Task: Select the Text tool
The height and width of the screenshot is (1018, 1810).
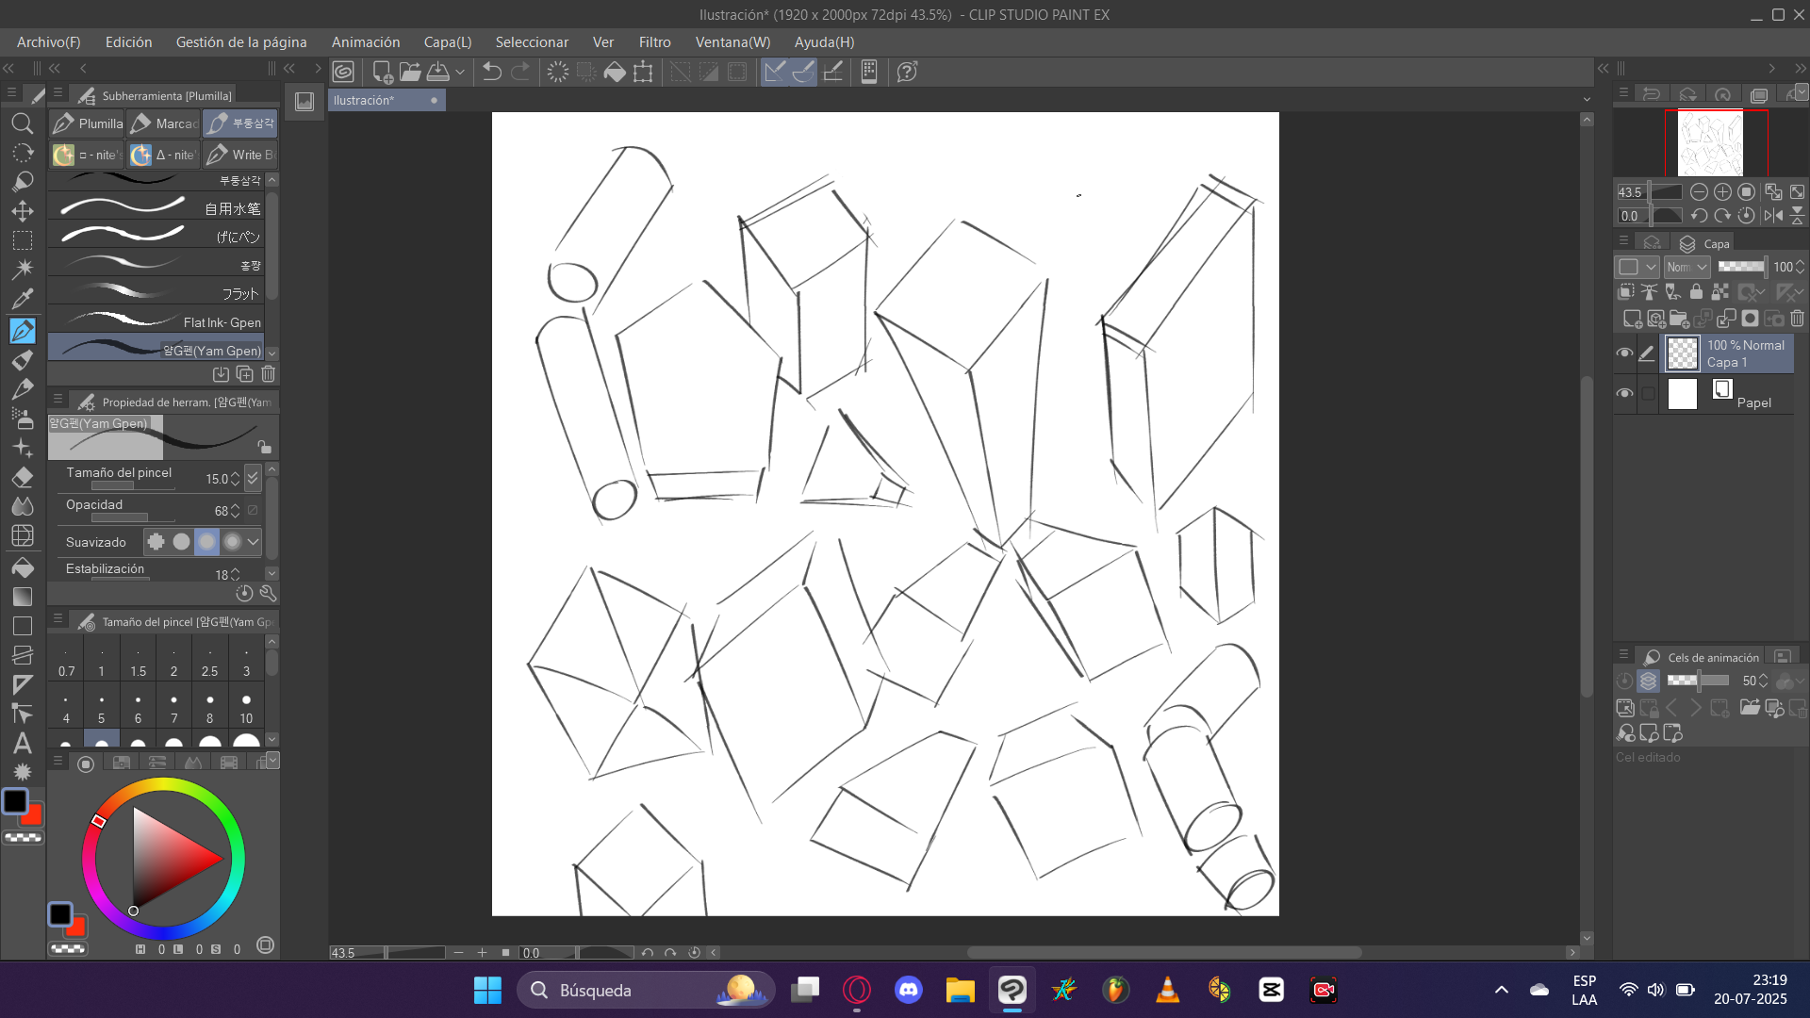Action: click(23, 743)
